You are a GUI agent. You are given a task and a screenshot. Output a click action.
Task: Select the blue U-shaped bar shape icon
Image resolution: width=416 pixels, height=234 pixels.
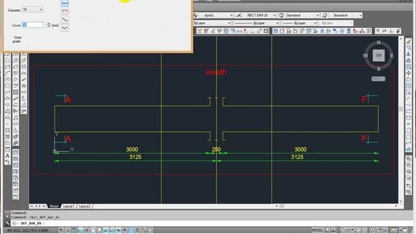(x=65, y=3)
